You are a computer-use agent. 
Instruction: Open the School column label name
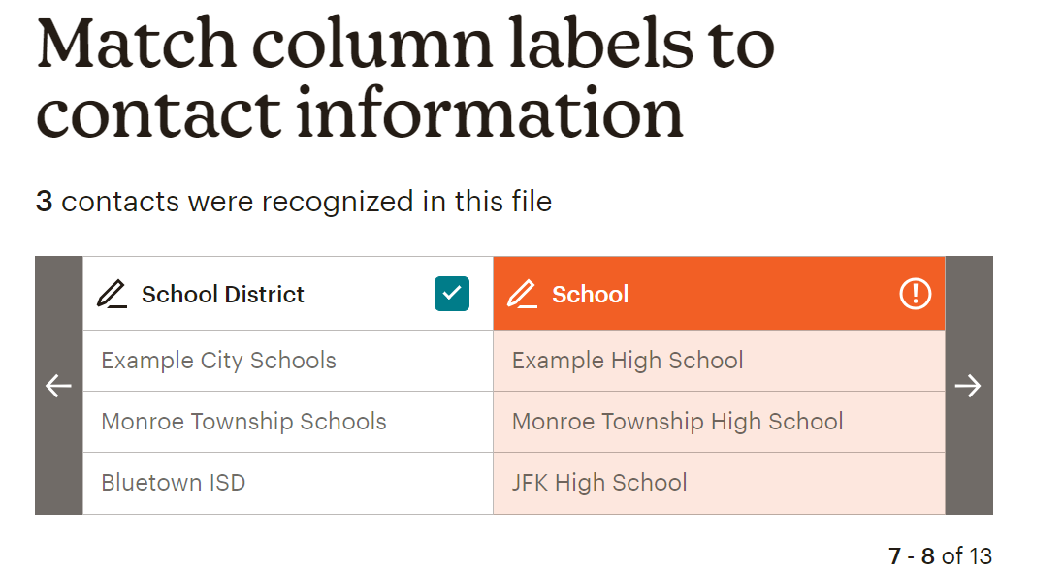pyautogui.click(x=590, y=295)
